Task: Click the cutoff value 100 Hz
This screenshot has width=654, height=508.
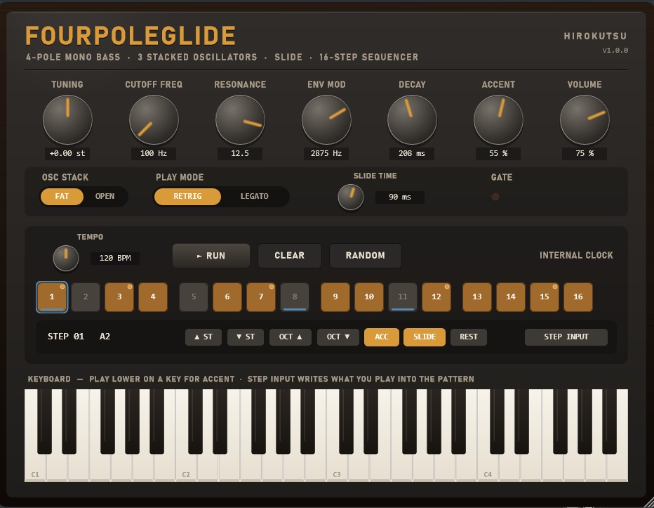Action: tap(154, 153)
